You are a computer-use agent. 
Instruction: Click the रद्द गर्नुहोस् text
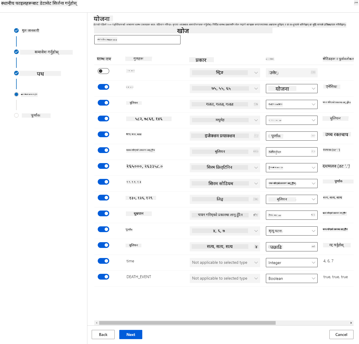pos(337,245)
